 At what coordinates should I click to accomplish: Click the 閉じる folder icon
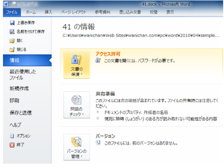click(x=12, y=49)
